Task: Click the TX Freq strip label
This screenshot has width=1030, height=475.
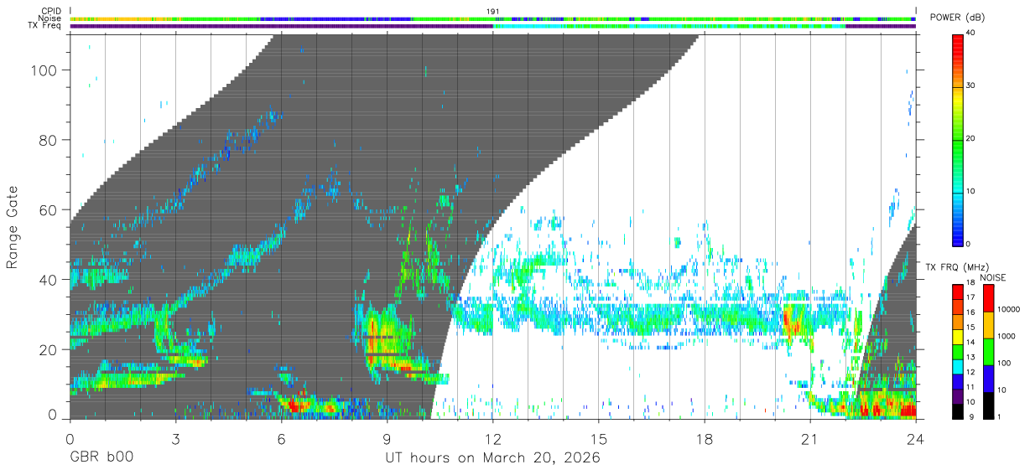Action: [44, 26]
